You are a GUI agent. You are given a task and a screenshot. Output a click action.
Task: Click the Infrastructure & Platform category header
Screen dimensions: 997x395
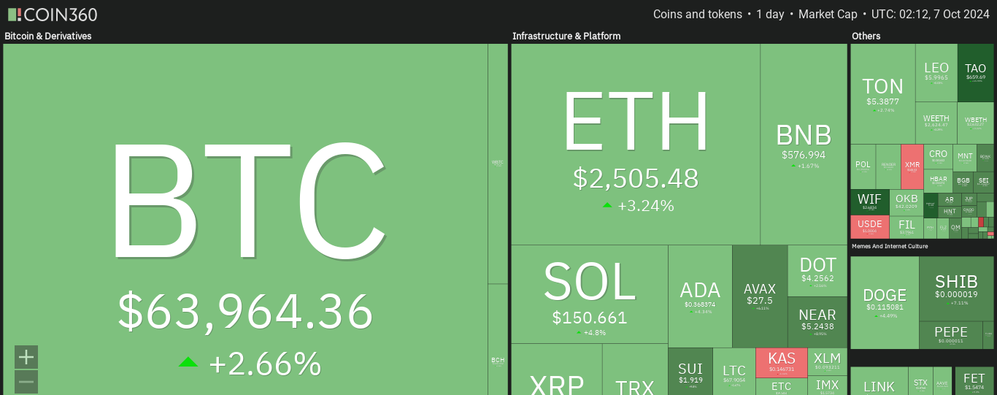click(x=566, y=36)
